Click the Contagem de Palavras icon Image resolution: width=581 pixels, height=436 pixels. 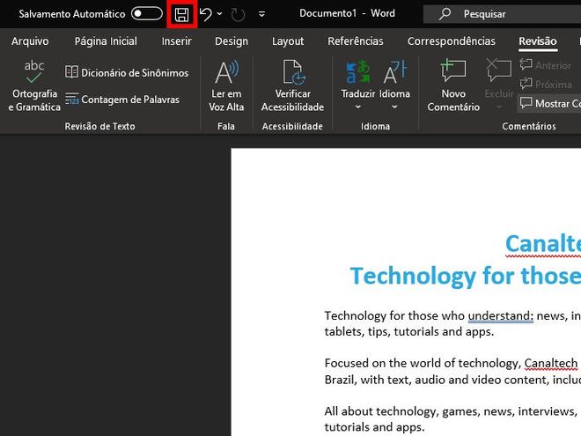tap(72, 99)
